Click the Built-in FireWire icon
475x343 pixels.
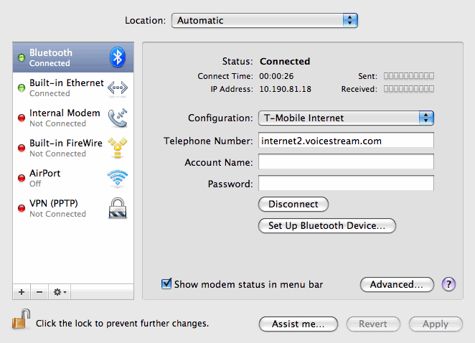pos(117,148)
